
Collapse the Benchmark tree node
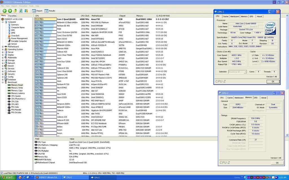click(3, 82)
